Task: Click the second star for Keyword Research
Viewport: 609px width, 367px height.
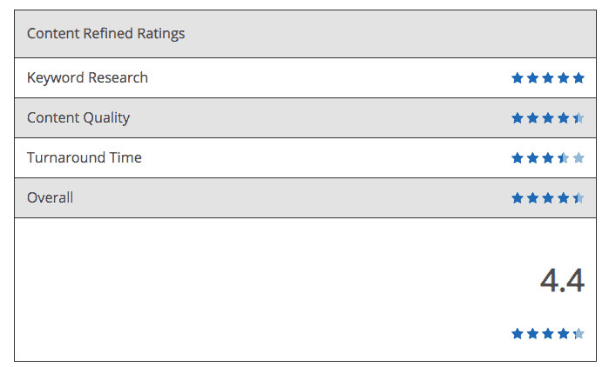Action: (532, 78)
